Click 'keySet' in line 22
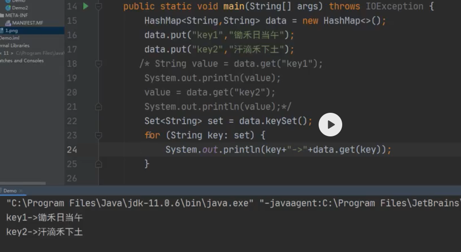 coord(281,121)
